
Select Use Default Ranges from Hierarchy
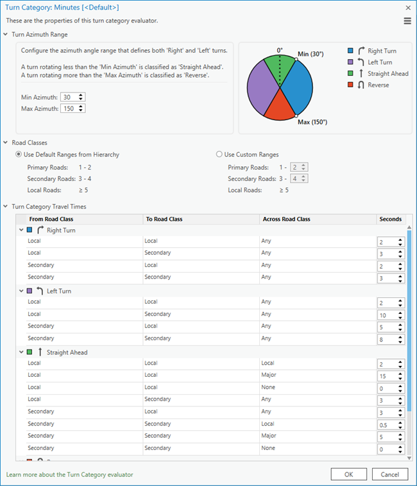[x=19, y=155]
